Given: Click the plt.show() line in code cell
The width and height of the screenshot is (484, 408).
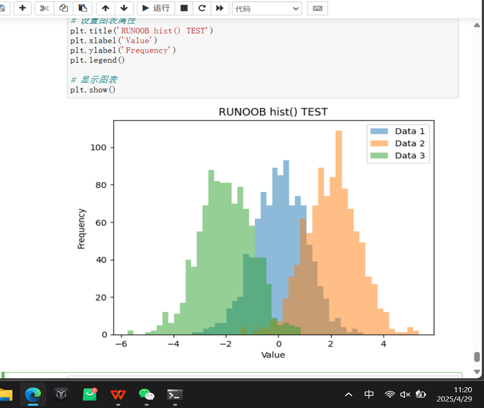Looking at the screenshot, I should (93, 90).
